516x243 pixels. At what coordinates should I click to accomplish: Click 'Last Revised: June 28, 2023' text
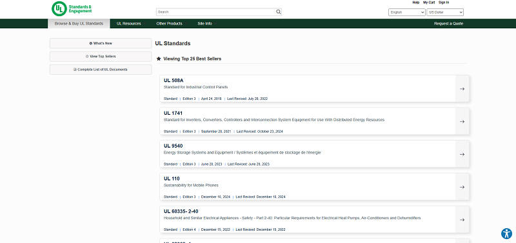(x=248, y=164)
